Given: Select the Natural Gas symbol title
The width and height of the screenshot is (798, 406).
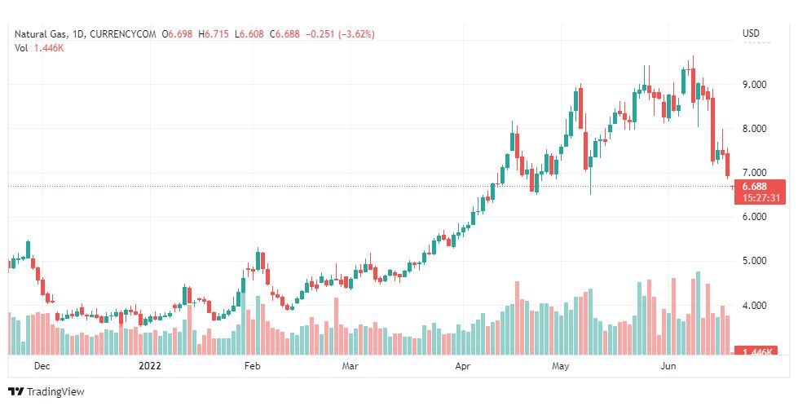Looking at the screenshot, I should point(42,34).
